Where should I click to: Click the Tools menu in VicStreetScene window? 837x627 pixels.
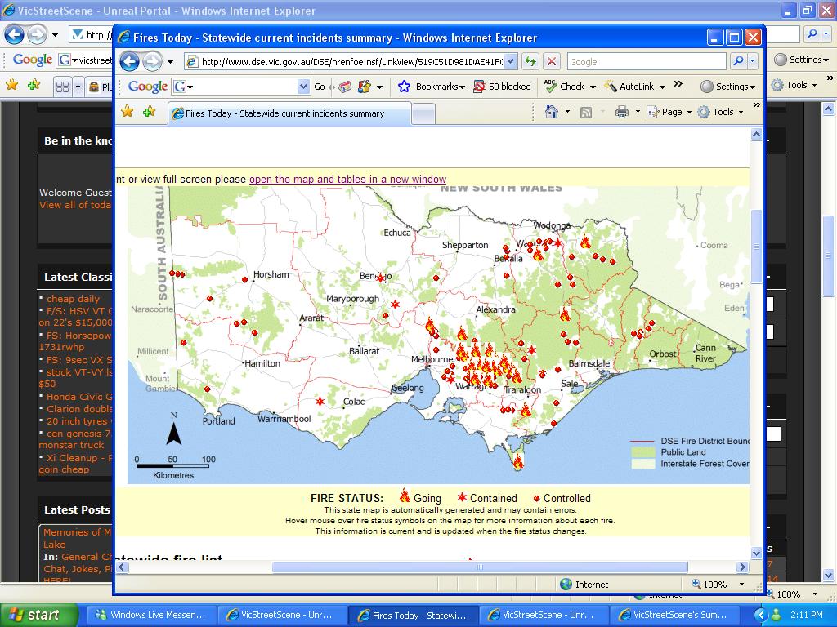pos(794,85)
